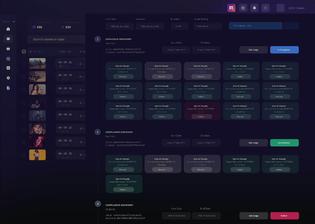Click the pink gradient chat icon in header
Image resolution: width=315 pixels, height=224 pixels.
(x=231, y=8)
